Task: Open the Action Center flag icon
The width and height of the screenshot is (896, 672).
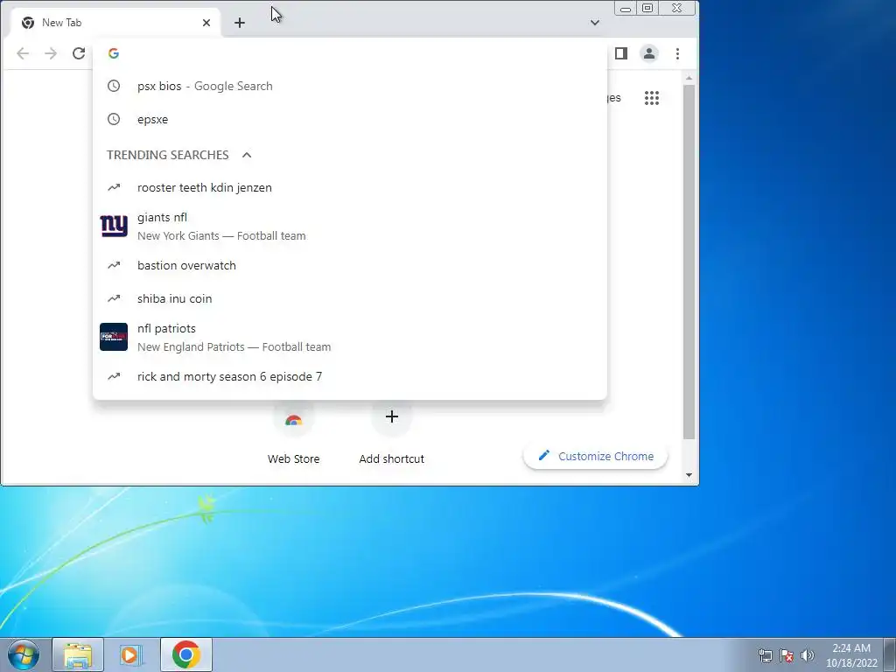Action: 787,654
